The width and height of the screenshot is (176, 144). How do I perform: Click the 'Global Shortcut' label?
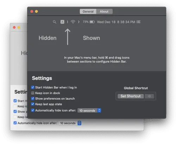136,88
